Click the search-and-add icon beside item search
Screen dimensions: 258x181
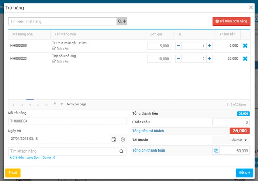[x=122, y=21]
